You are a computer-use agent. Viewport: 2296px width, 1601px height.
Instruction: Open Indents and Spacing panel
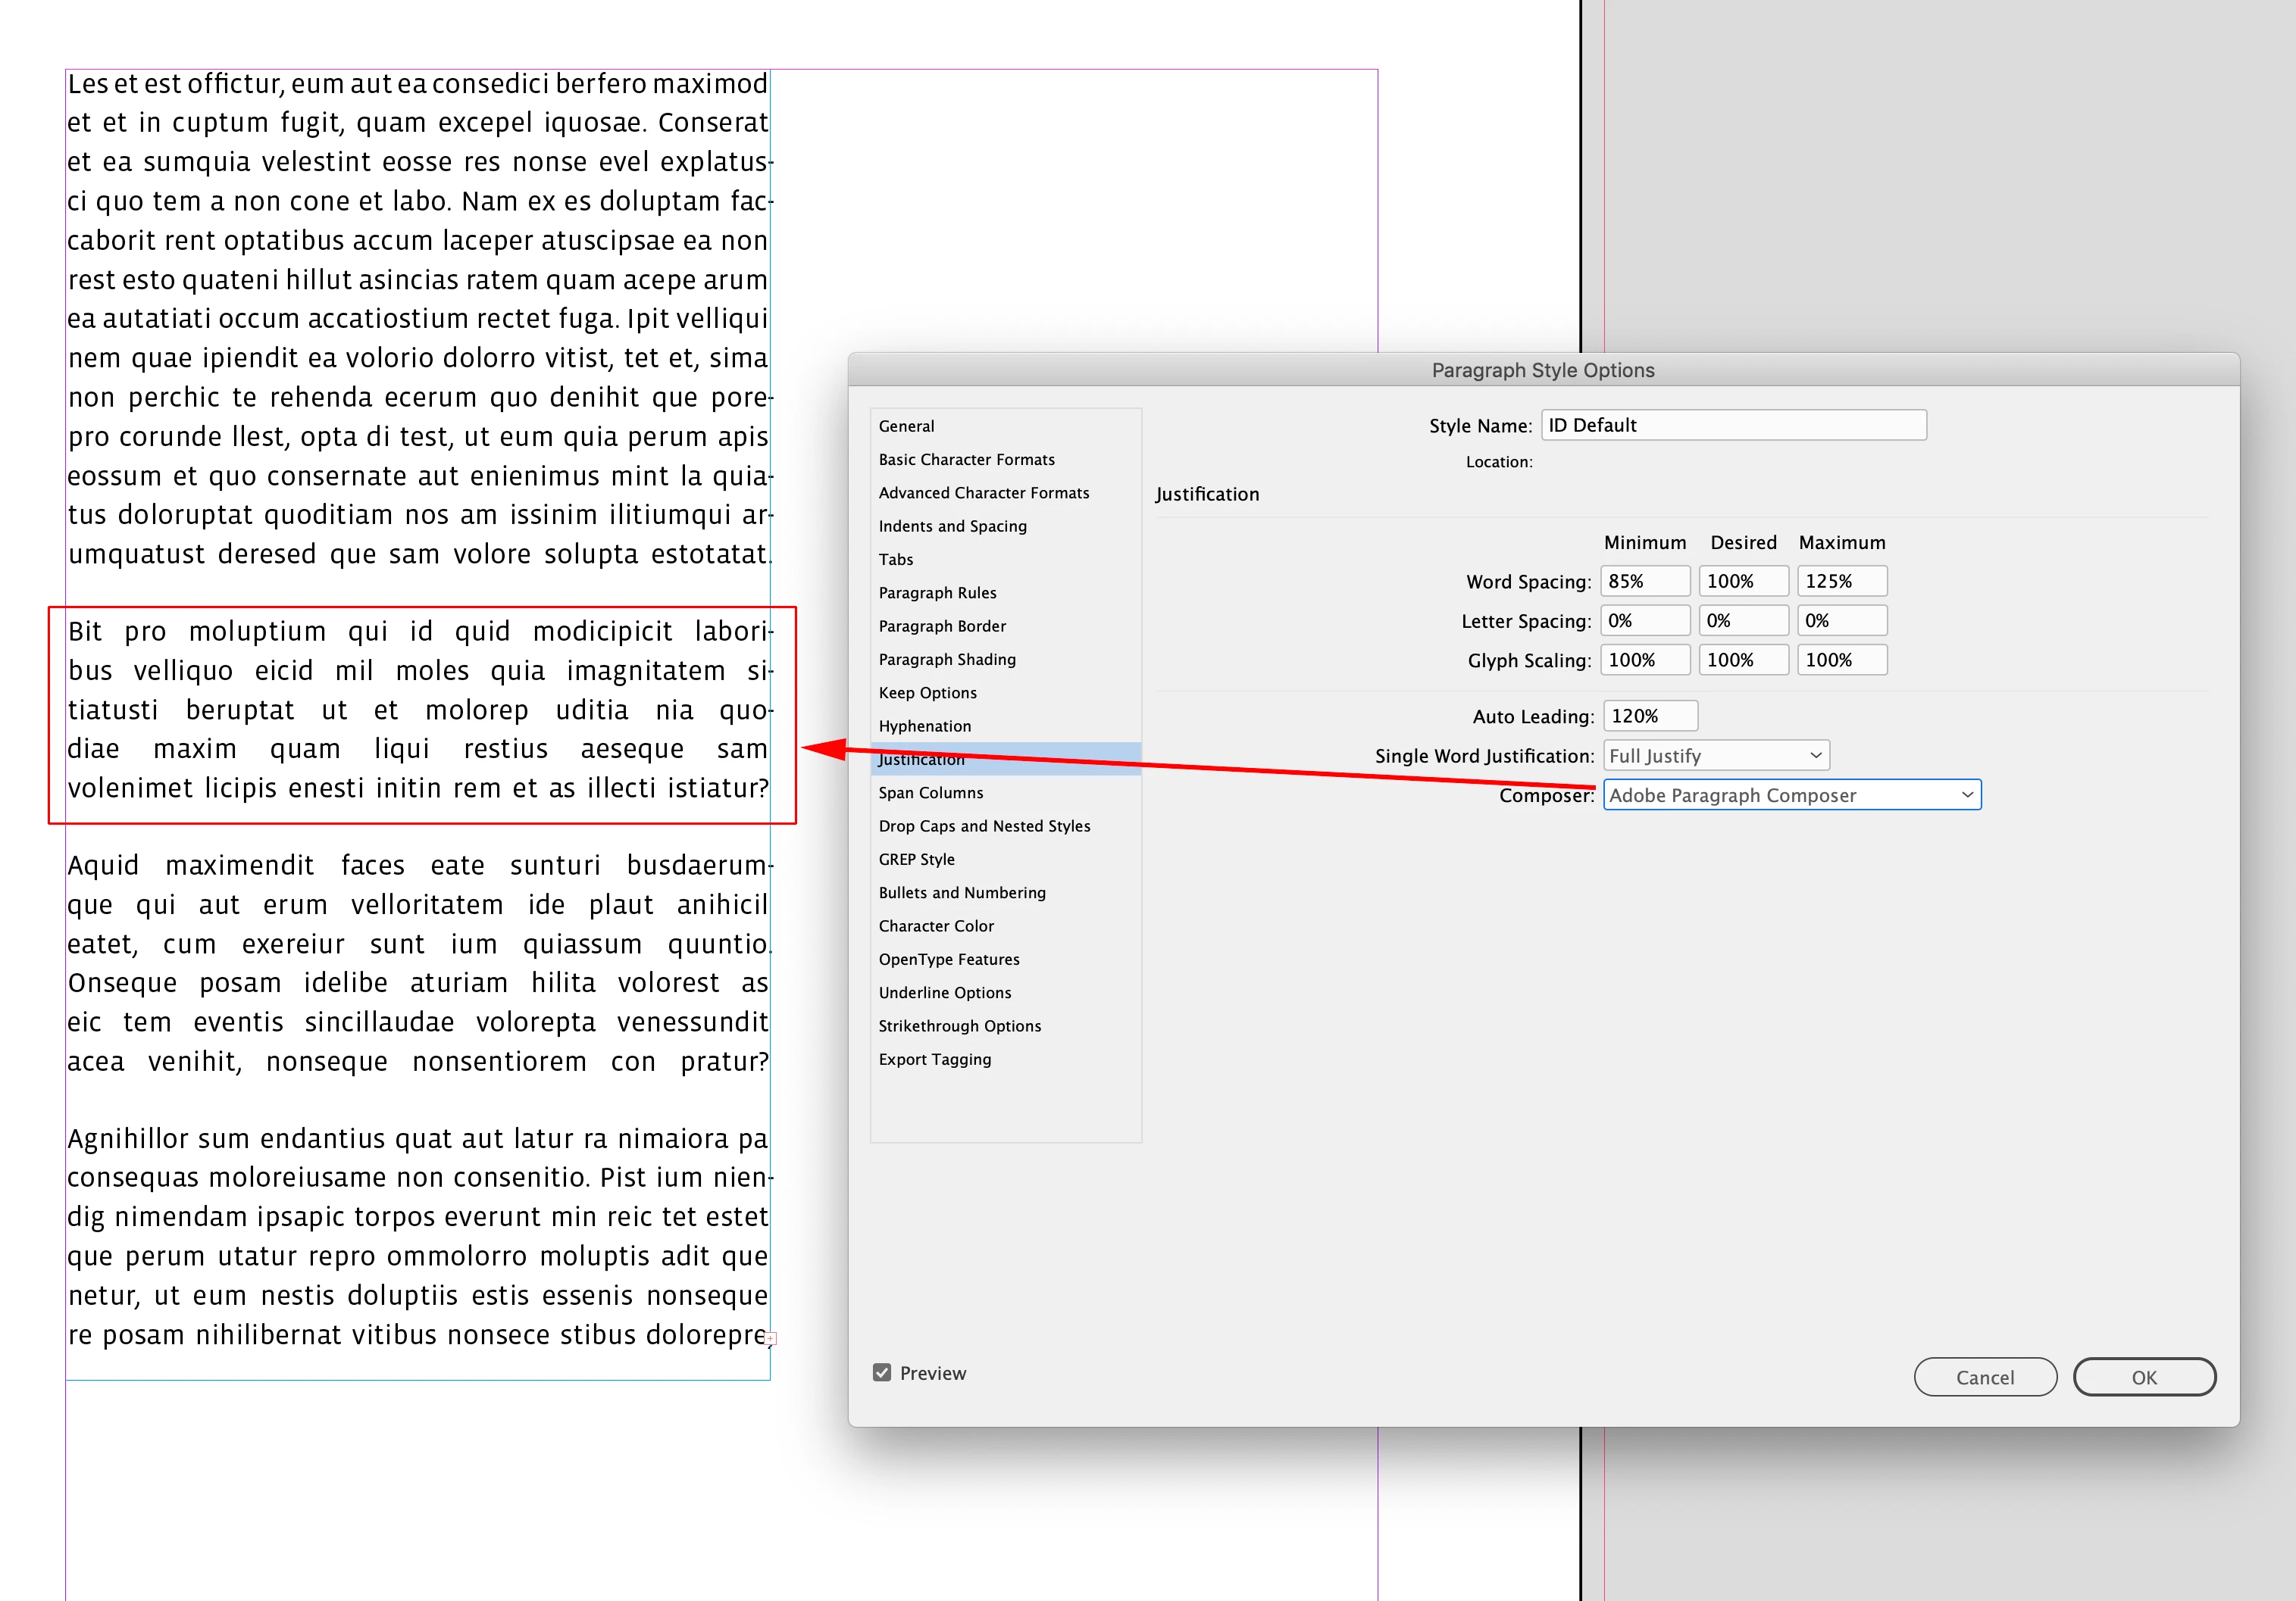click(x=952, y=526)
